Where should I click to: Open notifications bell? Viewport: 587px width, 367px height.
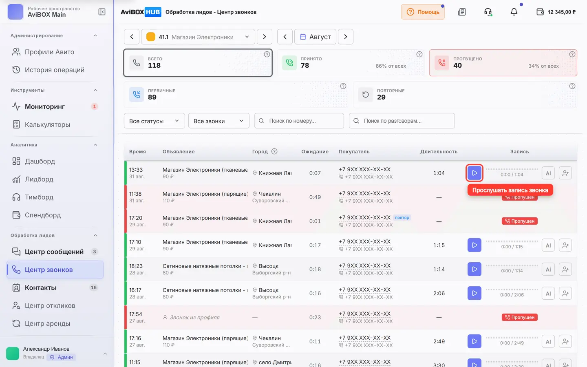pos(514,12)
